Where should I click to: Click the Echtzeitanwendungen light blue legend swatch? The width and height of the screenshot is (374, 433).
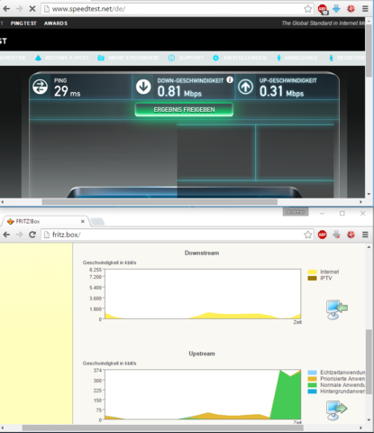coord(312,373)
